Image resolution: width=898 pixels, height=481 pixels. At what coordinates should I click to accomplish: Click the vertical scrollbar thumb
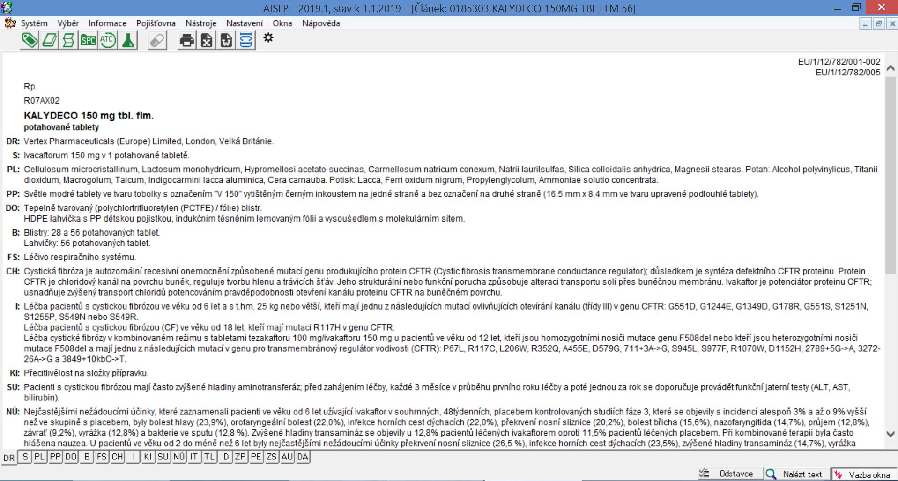pyautogui.click(x=891, y=175)
